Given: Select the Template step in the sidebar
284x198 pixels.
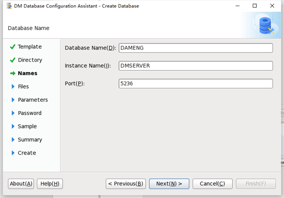Looking at the screenshot, I should click(x=30, y=47).
